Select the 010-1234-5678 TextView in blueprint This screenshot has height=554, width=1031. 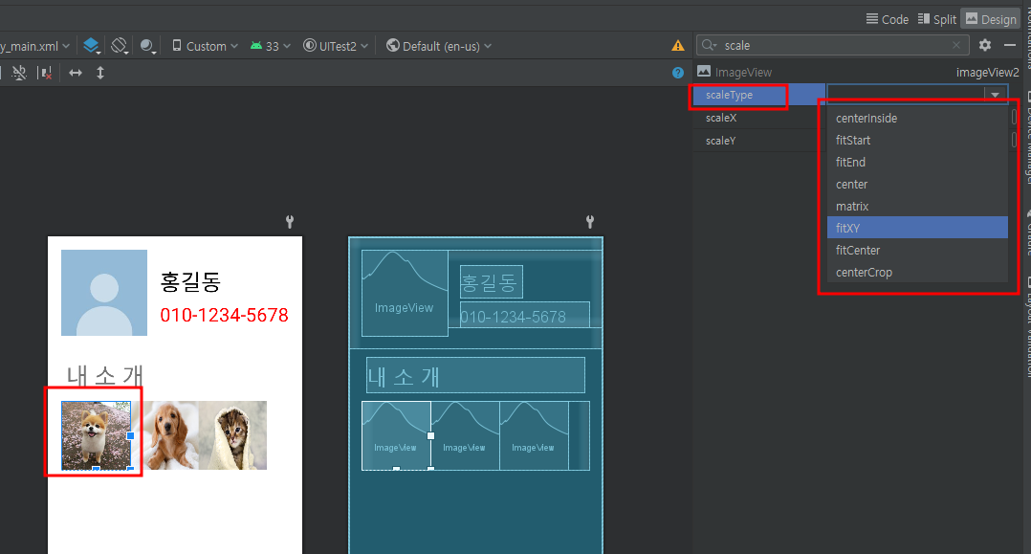click(x=525, y=315)
